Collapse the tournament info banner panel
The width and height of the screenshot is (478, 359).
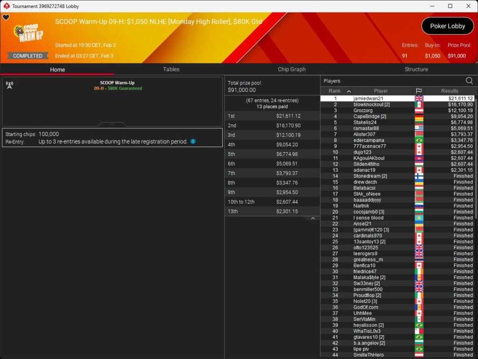click(x=112, y=124)
